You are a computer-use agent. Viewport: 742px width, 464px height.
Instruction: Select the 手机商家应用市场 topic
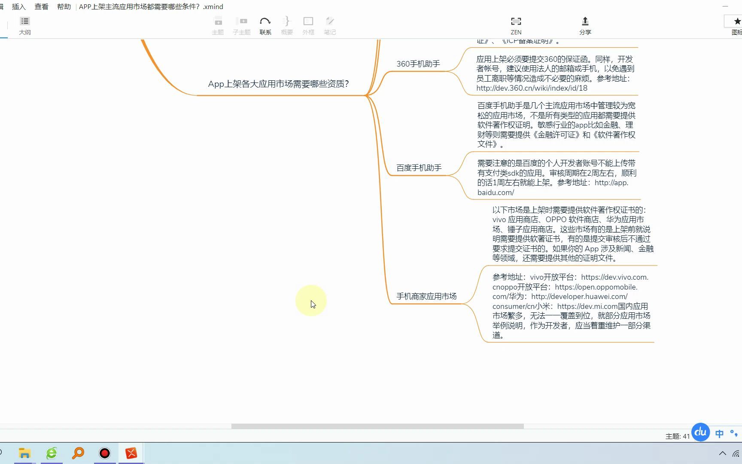tap(426, 296)
